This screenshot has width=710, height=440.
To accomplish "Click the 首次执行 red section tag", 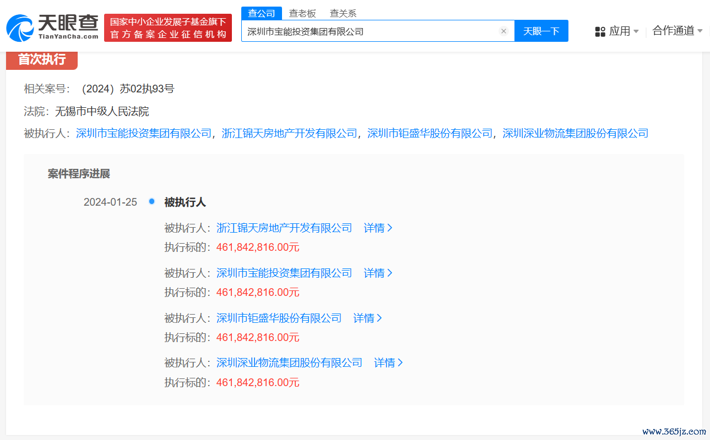I will [x=42, y=59].
